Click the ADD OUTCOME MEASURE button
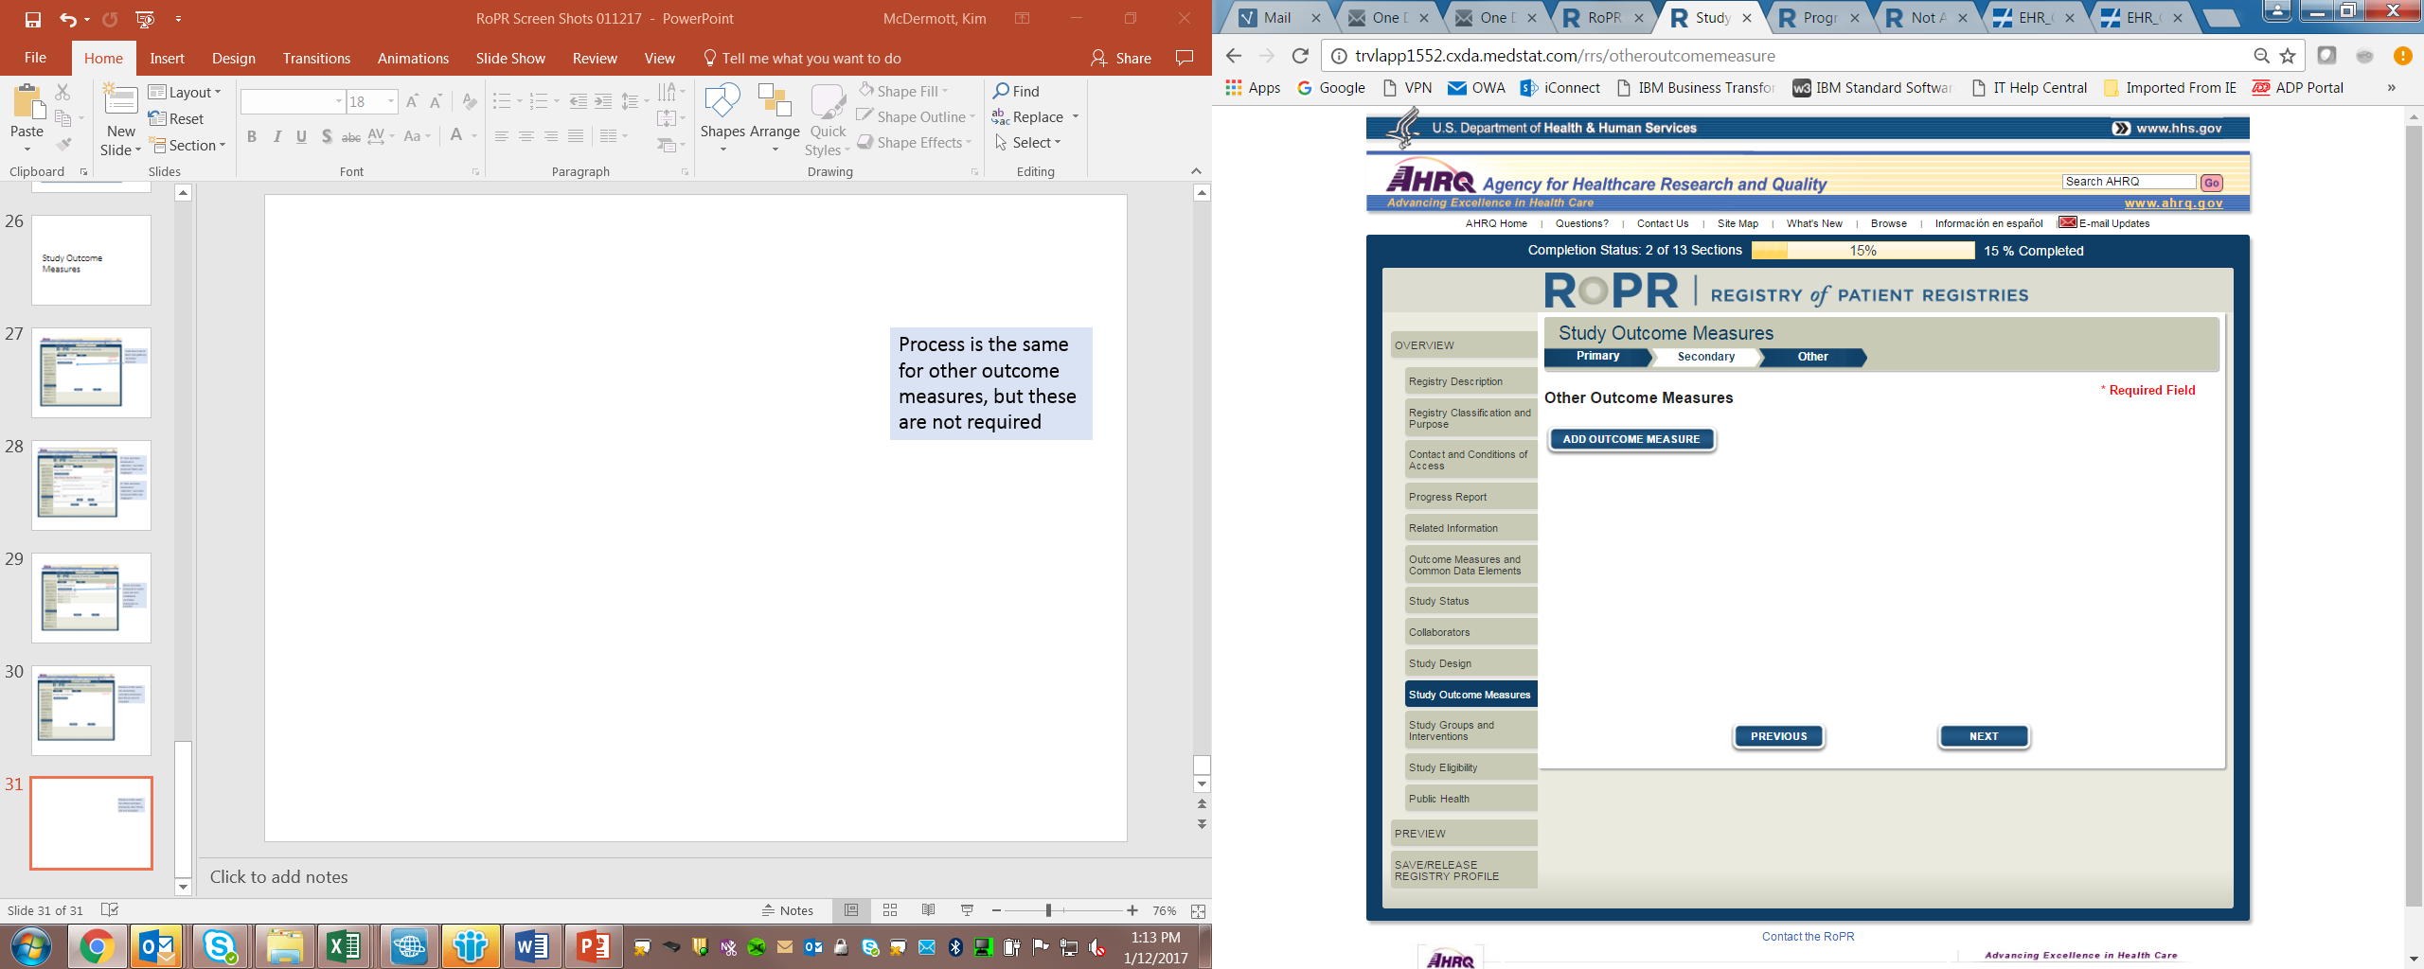 point(1631,439)
